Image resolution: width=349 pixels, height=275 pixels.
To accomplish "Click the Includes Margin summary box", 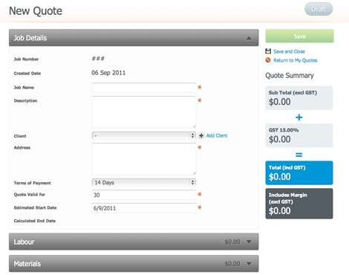I will click(x=299, y=204).
